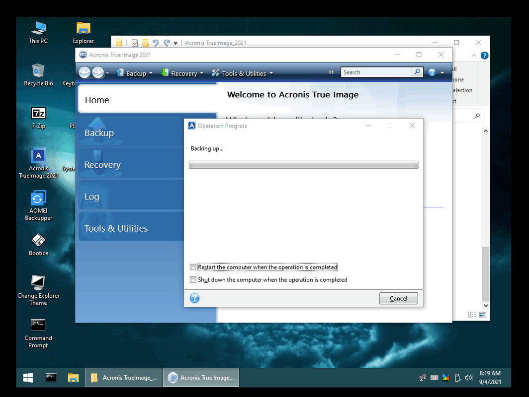The image size is (529, 397).
Task: Open Command Prompt from the taskbar
Action: point(51,378)
